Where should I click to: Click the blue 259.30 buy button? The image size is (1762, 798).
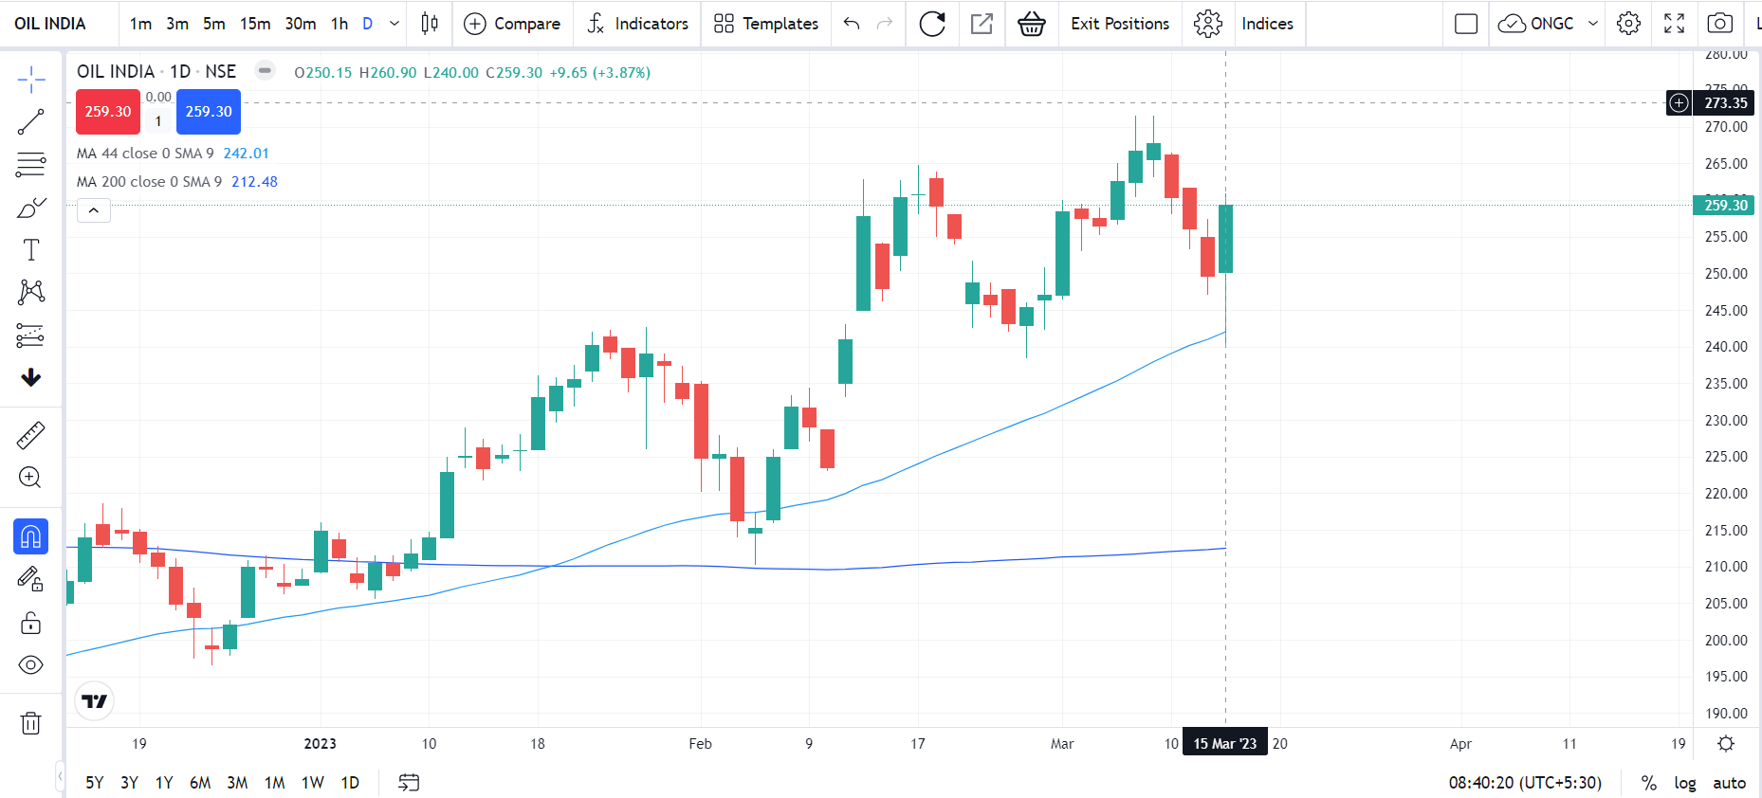(x=209, y=112)
